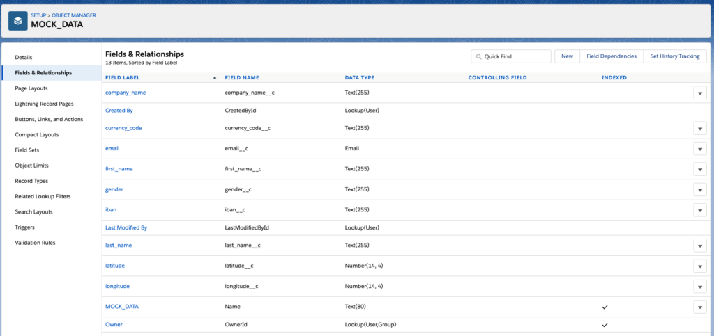The image size is (714, 336).
Task: Open Related Lookup Filters section
Action: [x=43, y=196]
